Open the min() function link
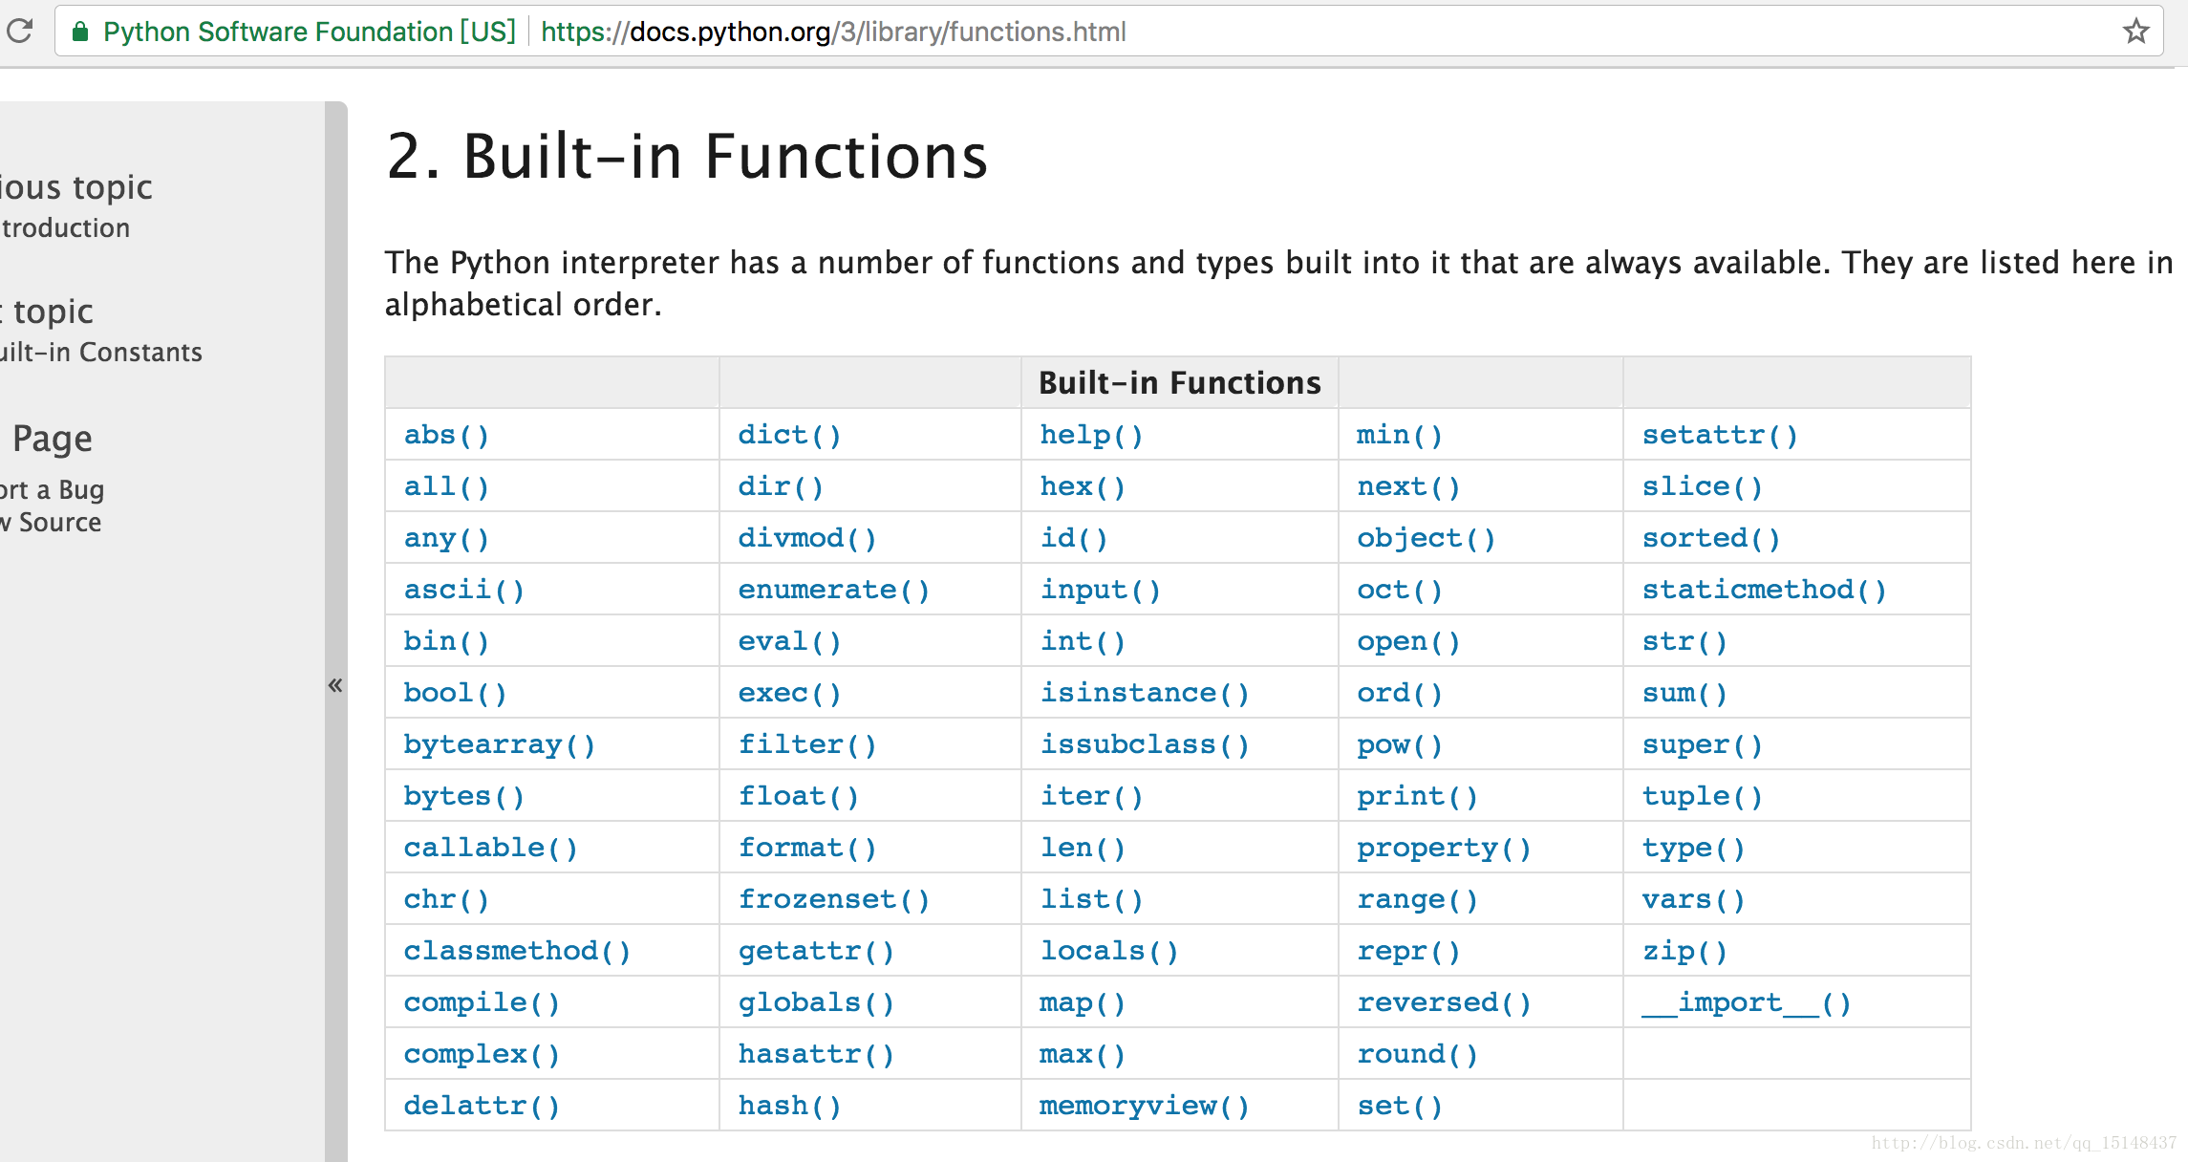The image size is (2188, 1162). tap(1400, 436)
